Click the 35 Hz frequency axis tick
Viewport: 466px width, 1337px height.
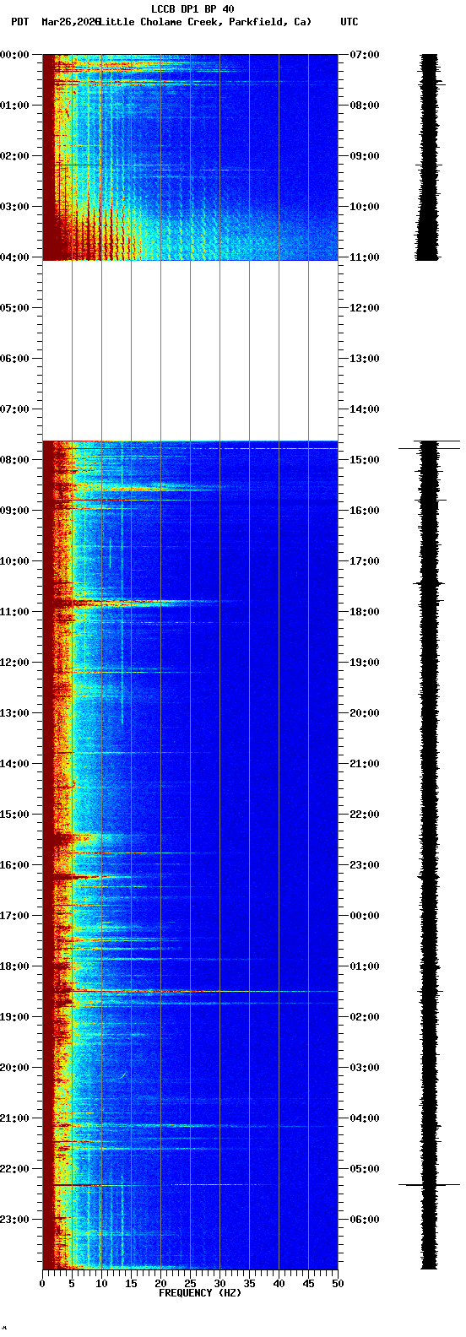coord(249,1284)
